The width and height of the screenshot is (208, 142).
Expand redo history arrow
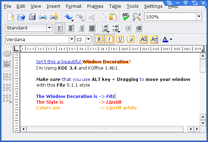[83, 21]
